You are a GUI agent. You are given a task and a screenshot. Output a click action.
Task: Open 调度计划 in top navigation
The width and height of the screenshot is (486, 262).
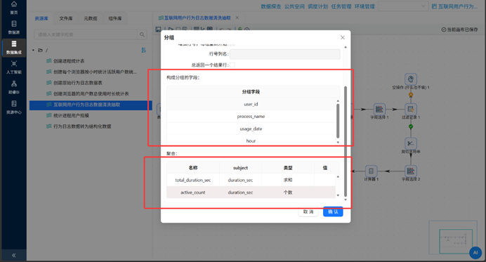[x=317, y=6]
